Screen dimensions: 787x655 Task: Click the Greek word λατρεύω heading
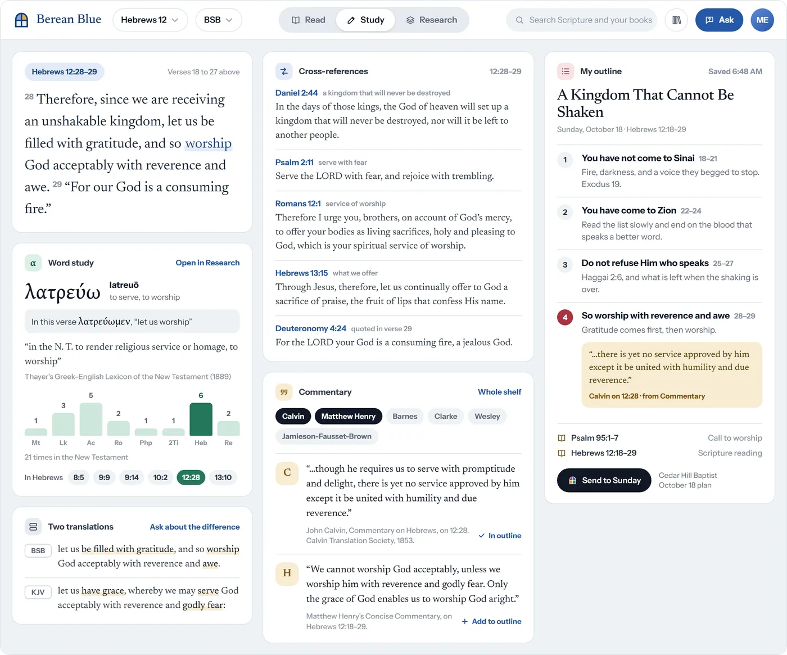pyautogui.click(x=62, y=292)
